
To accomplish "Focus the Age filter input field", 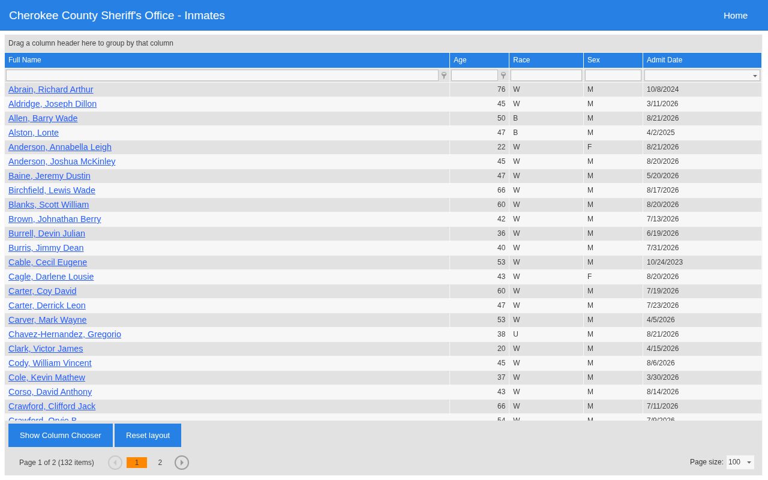I will 475,76.
